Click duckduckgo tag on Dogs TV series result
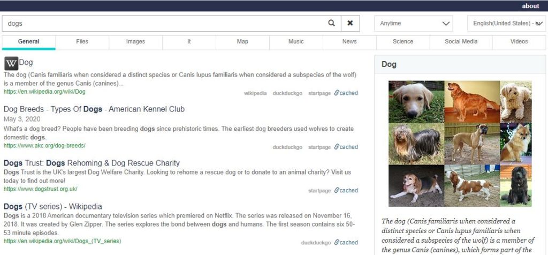Image resolution: width=548 pixels, height=255 pixels. [316, 243]
